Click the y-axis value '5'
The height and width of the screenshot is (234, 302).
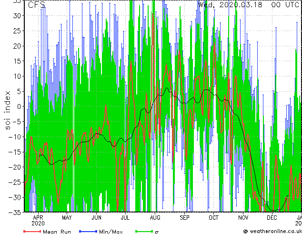tap(20, 91)
